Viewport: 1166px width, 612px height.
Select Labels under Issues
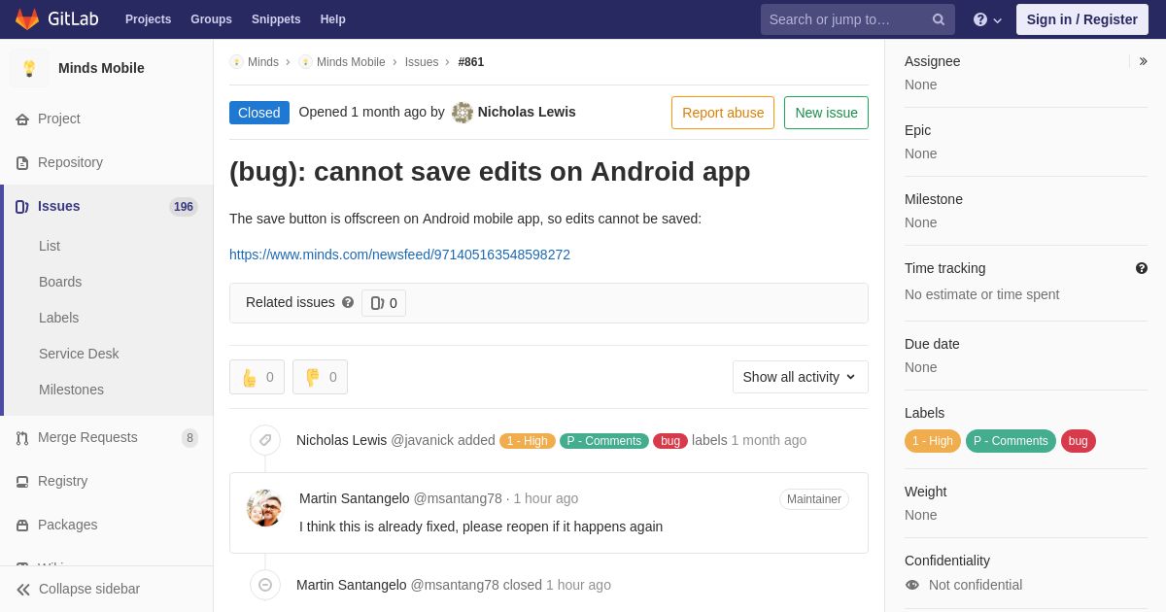coord(59,318)
